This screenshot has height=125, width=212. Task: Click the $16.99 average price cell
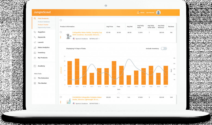pyautogui.click(x=108, y=97)
